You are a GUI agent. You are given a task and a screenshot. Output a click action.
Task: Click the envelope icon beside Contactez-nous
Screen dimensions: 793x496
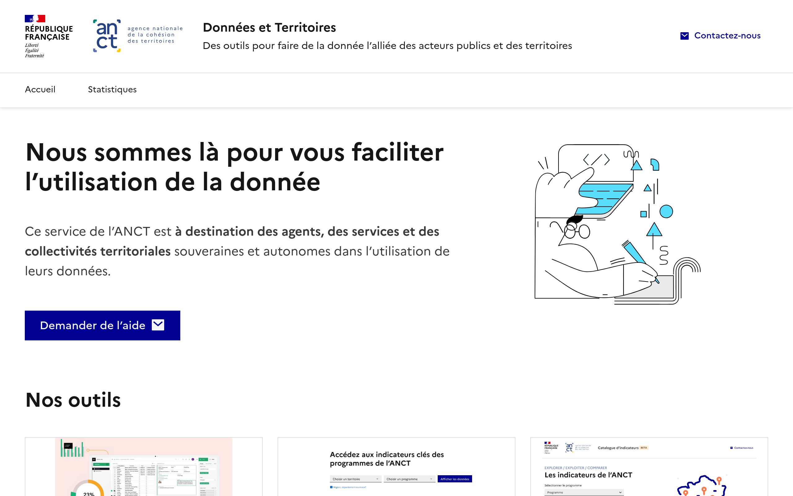pos(685,36)
